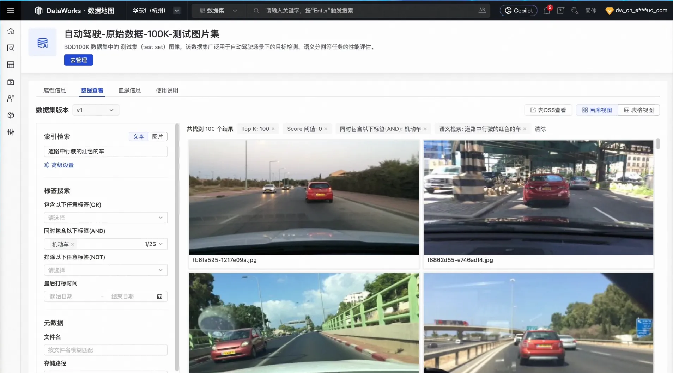Switch to the 血缘信息 tab
The height and width of the screenshot is (373, 673).
pyautogui.click(x=129, y=90)
